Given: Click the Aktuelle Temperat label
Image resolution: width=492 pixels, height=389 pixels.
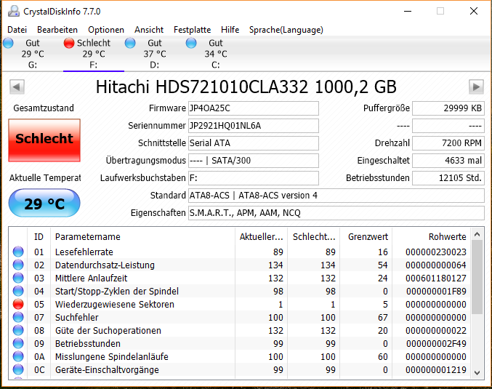Looking at the screenshot, I should [x=45, y=177].
